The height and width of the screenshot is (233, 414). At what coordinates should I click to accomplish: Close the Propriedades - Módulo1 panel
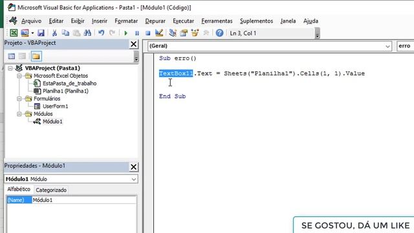tap(134, 167)
